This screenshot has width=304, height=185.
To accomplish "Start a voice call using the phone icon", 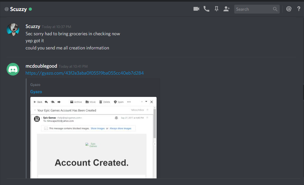I will tap(206, 9).
